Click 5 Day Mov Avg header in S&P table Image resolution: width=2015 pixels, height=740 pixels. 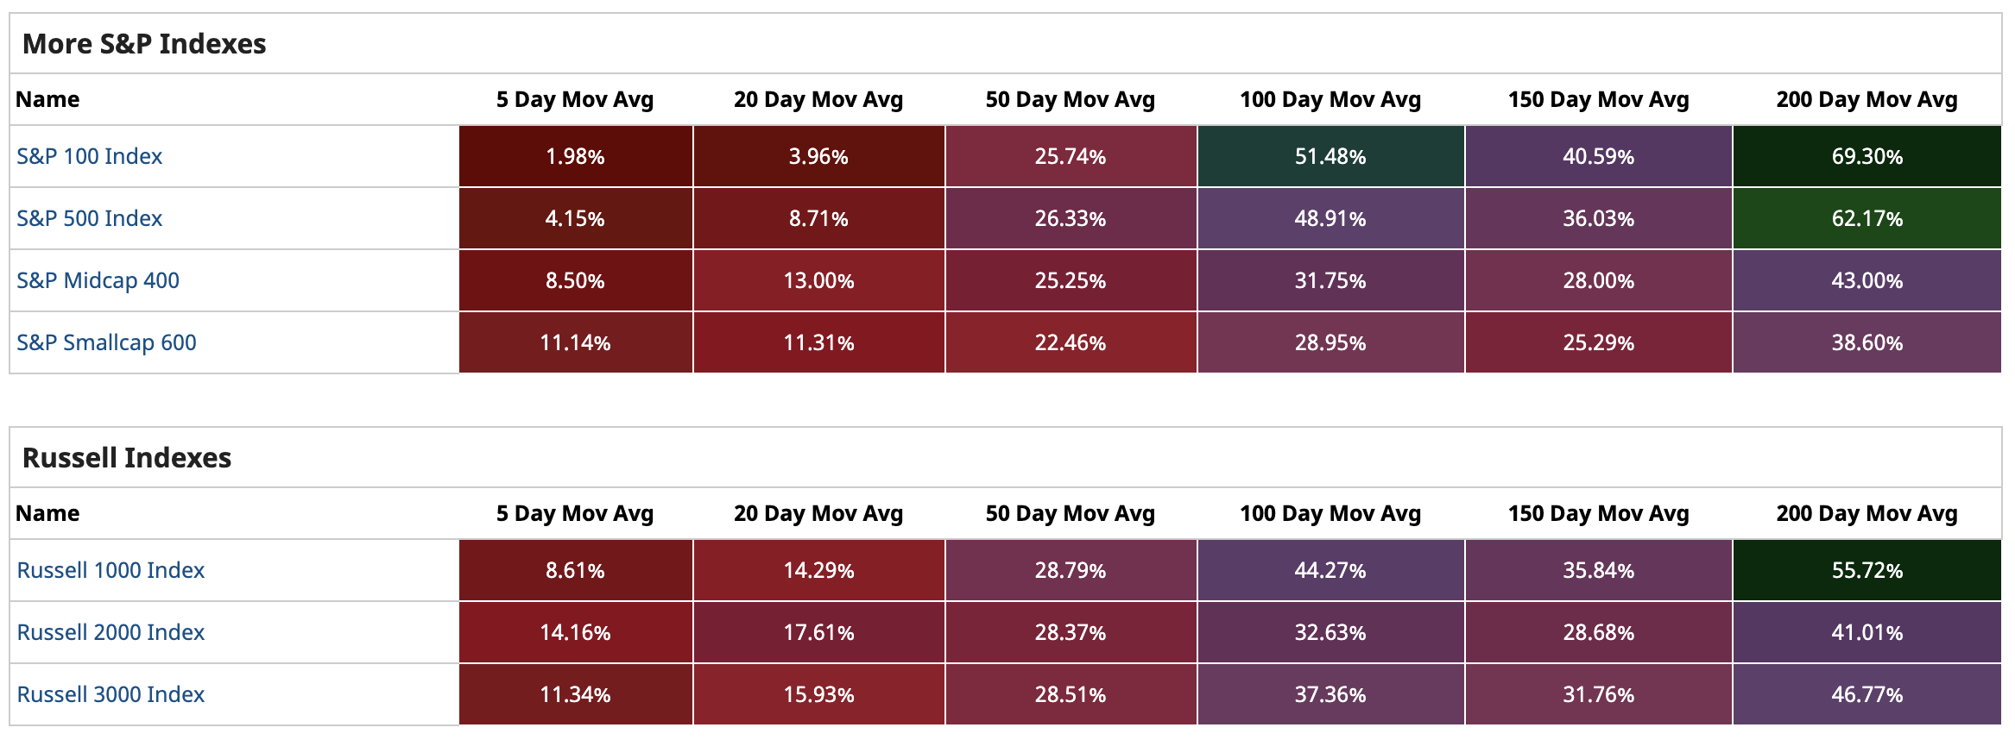[575, 99]
